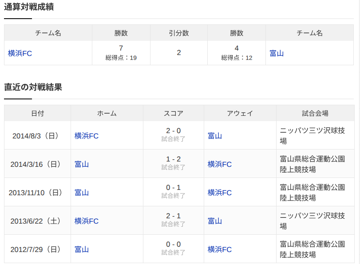Screen dimensions: 360x264
Task: Click the 日付 column header
Action: pos(37,113)
